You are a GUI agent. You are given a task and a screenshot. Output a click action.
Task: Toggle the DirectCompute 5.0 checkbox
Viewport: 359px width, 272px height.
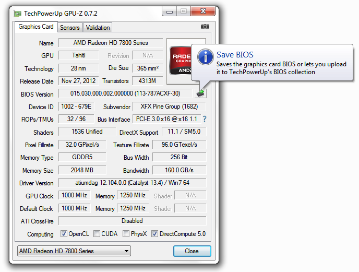[x=154, y=234]
